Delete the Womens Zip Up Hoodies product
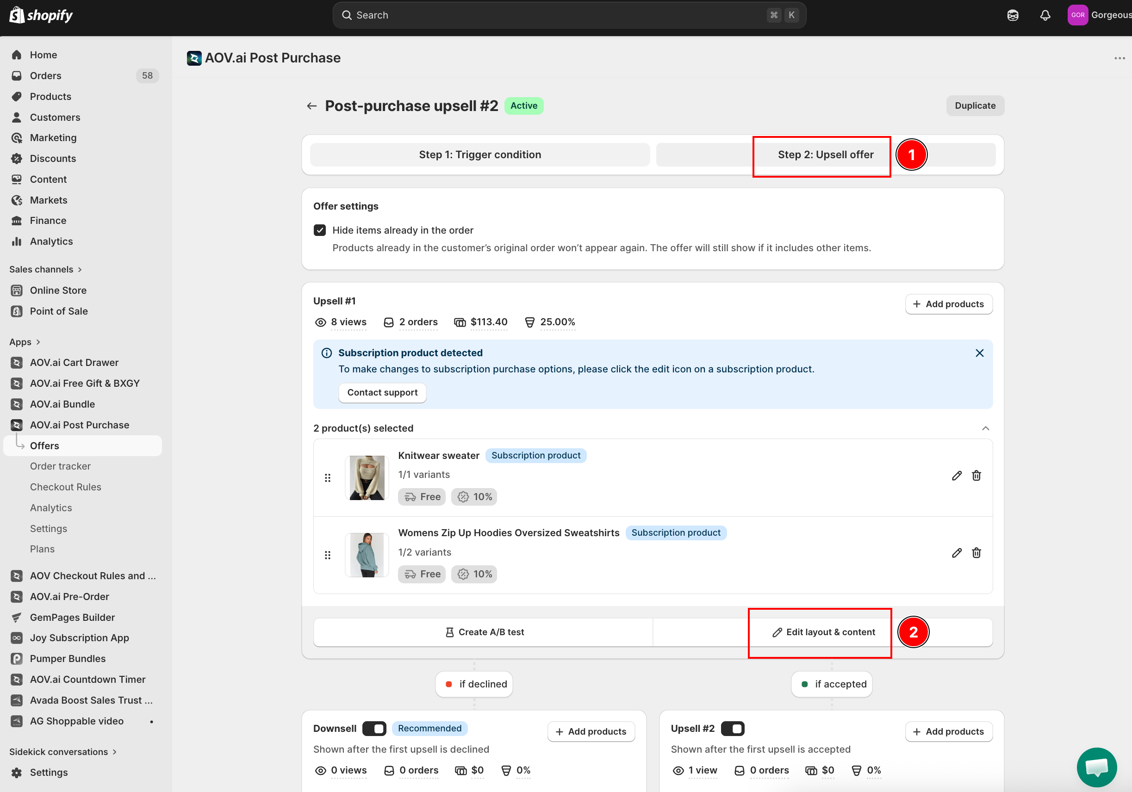The image size is (1132, 792). tap(976, 553)
